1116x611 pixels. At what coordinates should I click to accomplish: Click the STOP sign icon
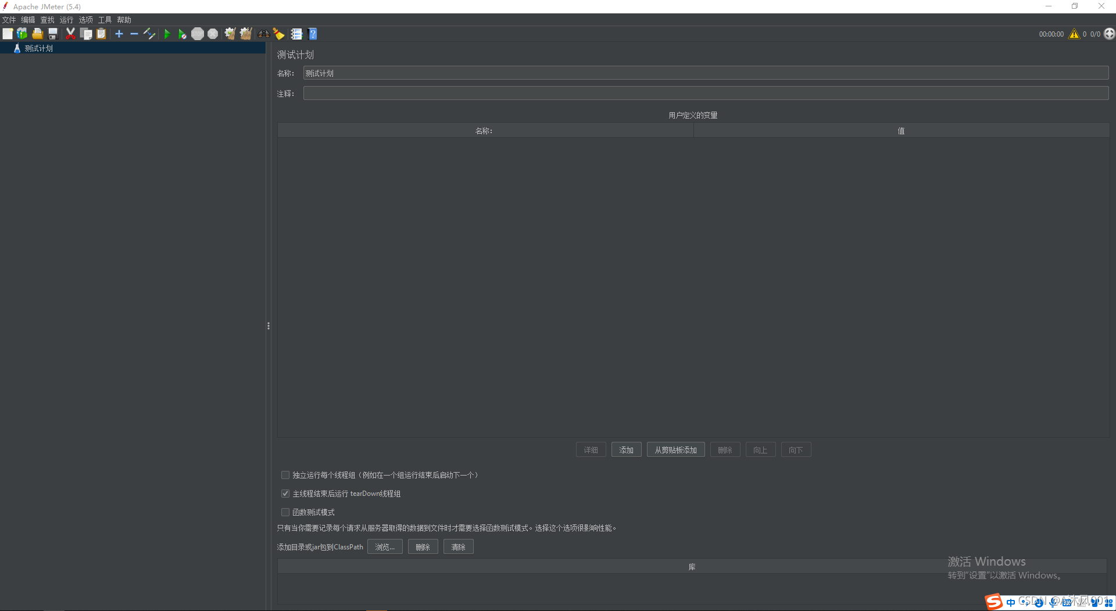point(198,34)
